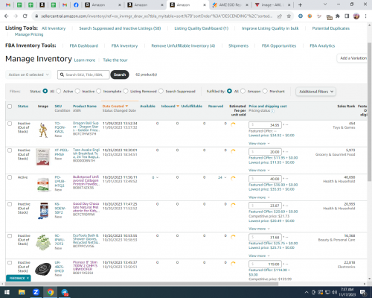Choose Merchant under Fulfilled By

click(x=265, y=91)
